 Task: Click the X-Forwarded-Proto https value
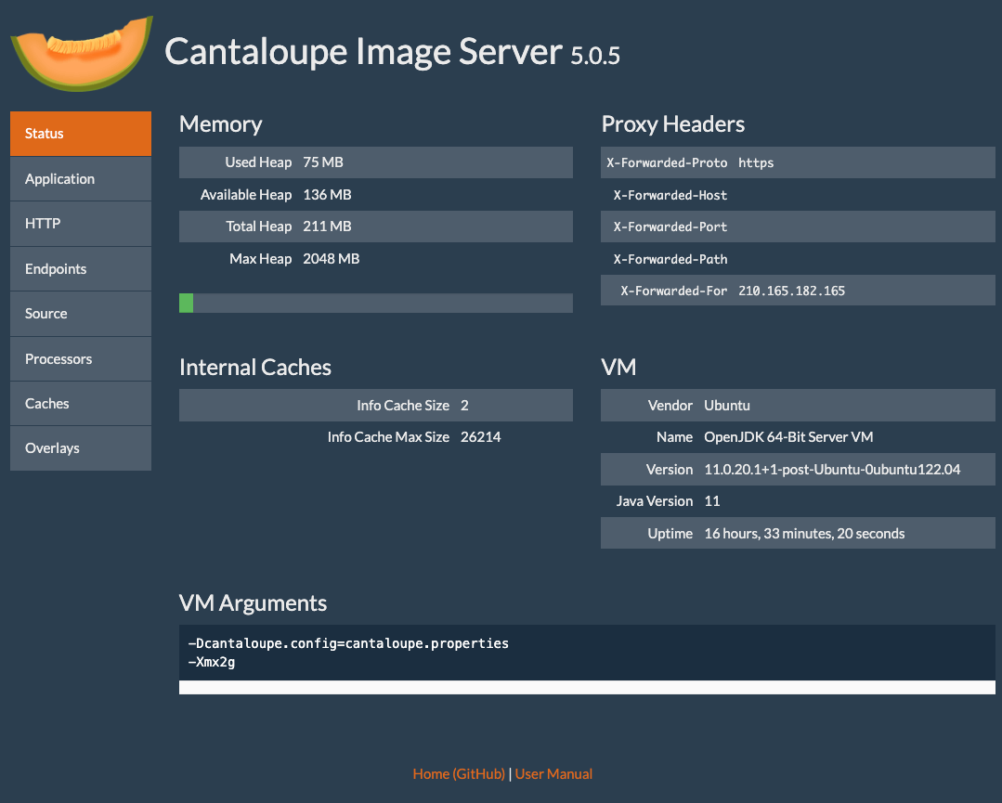pos(756,162)
